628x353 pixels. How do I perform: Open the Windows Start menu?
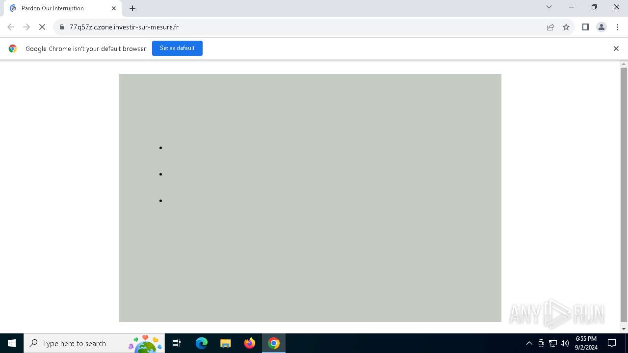point(12,343)
